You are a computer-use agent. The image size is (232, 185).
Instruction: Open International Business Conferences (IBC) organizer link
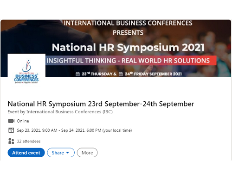click(70, 112)
